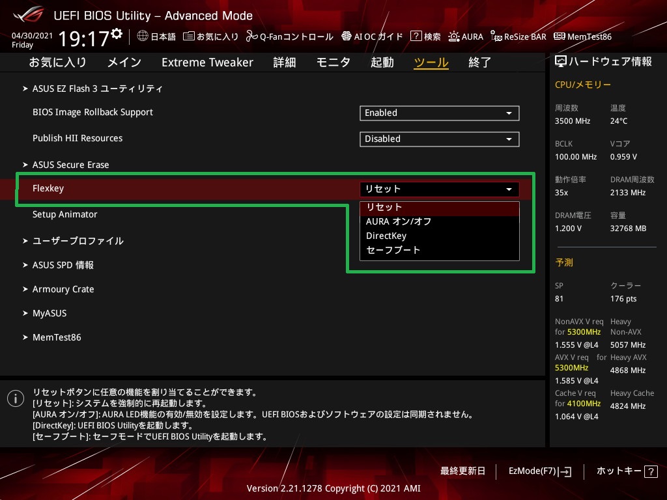Click ホットキー button
The image size is (667, 500).
627,471
